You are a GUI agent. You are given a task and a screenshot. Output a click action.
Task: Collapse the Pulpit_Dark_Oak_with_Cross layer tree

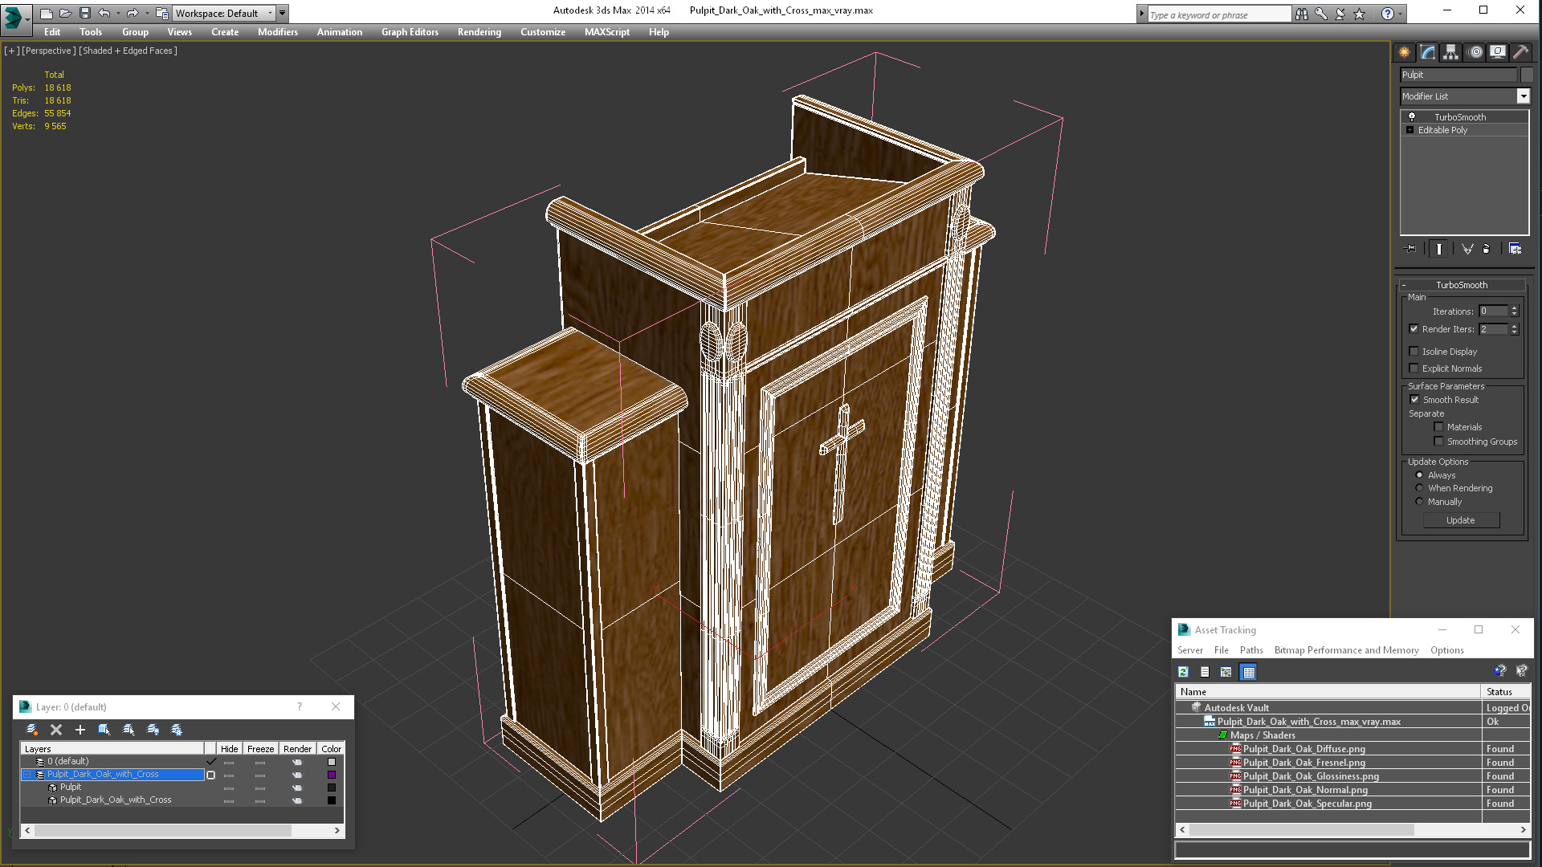27,775
